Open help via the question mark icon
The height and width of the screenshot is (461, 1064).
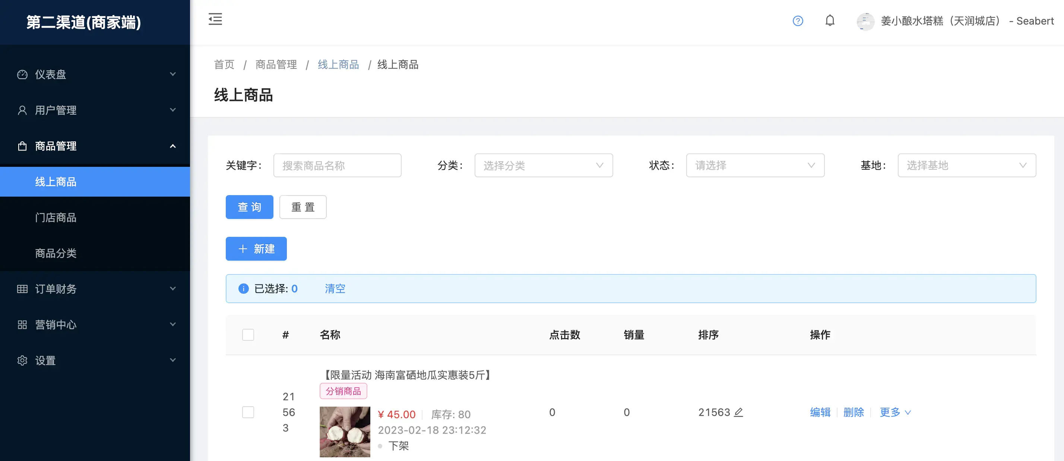pyautogui.click(x=798, y=20)
